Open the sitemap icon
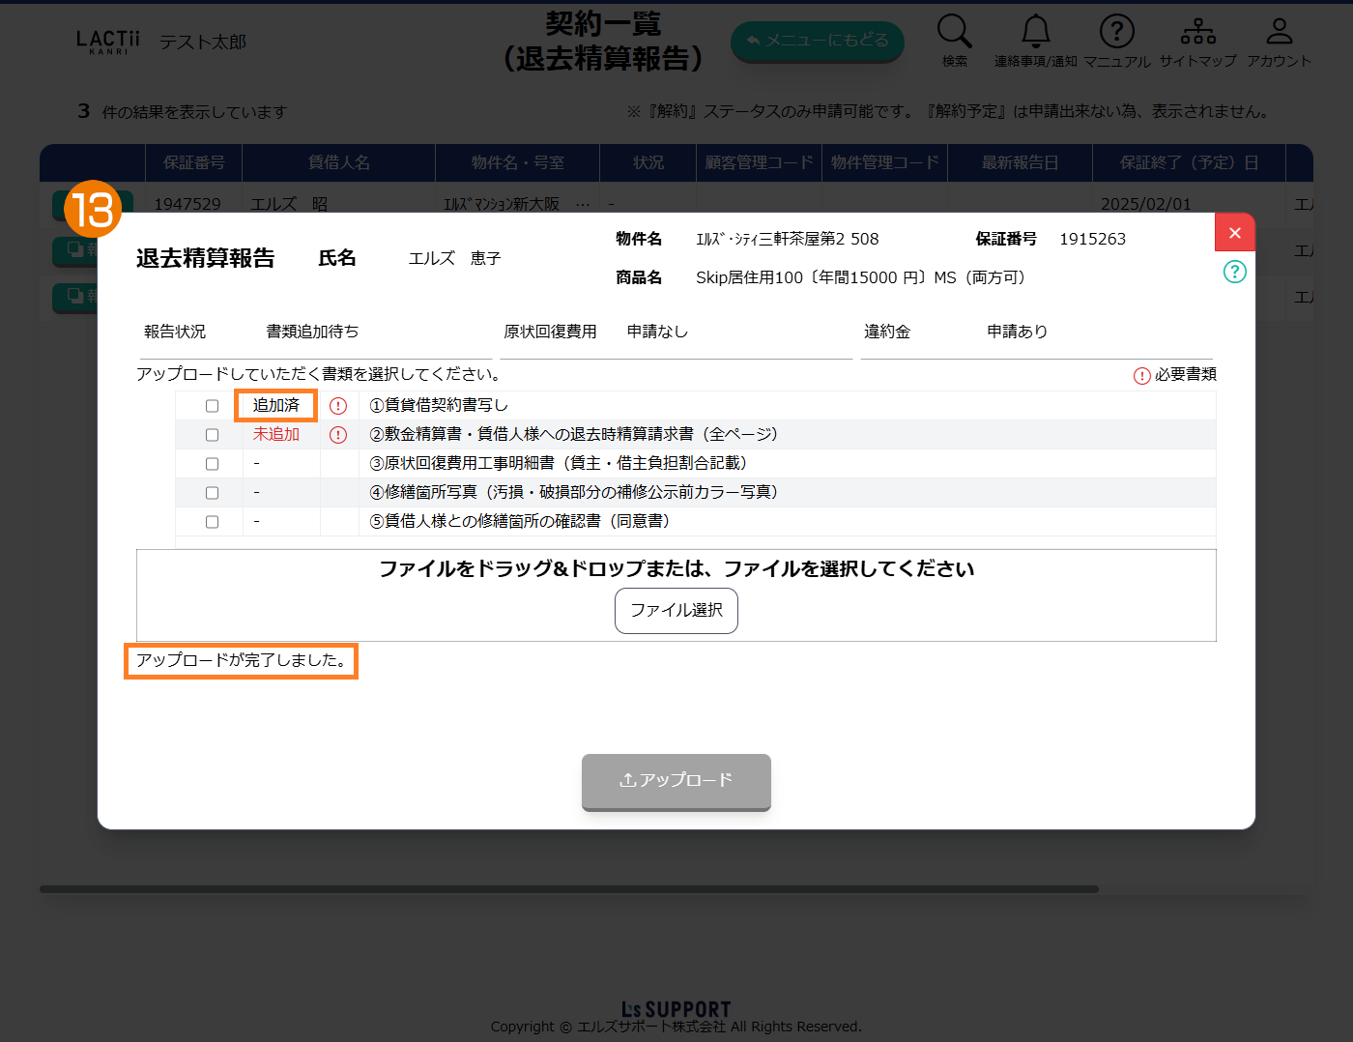This screenshot has height=1042, width=1353. coord(1197,32)
